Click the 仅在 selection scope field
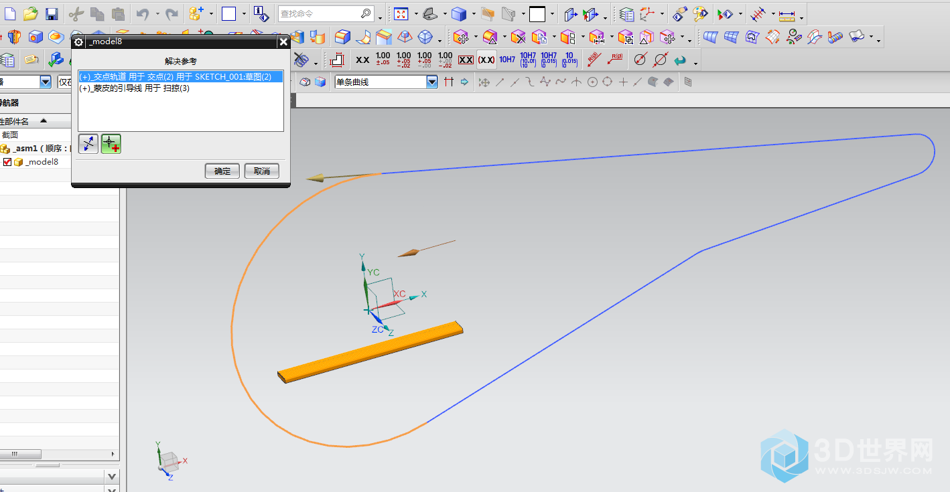950x492 pixels. coord(65,82)
